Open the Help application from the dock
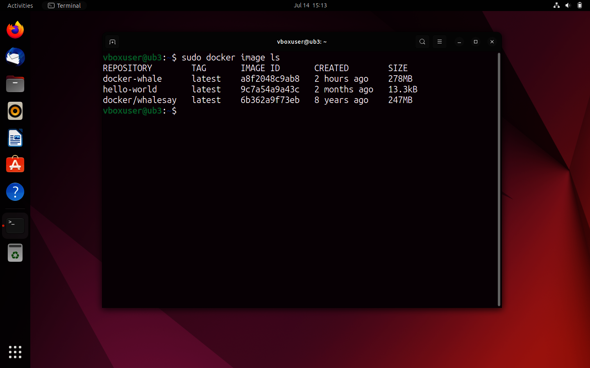 pyautogui.click(x=15, y=191)
